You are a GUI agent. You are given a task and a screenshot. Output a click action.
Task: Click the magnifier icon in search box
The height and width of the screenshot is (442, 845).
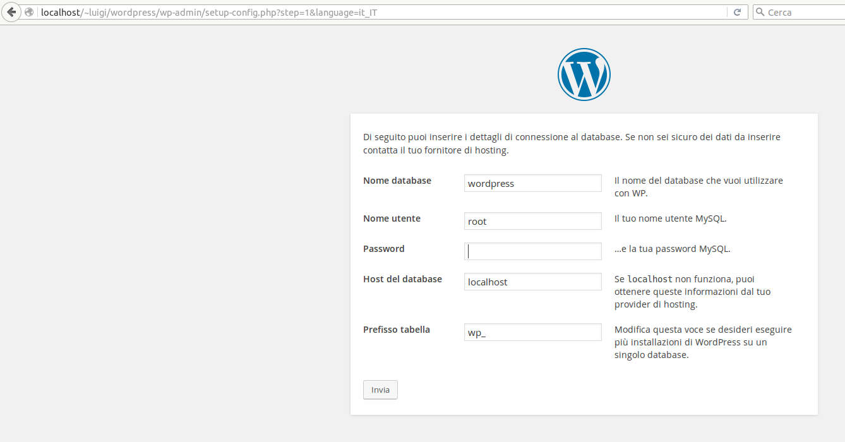coord(760,12)
